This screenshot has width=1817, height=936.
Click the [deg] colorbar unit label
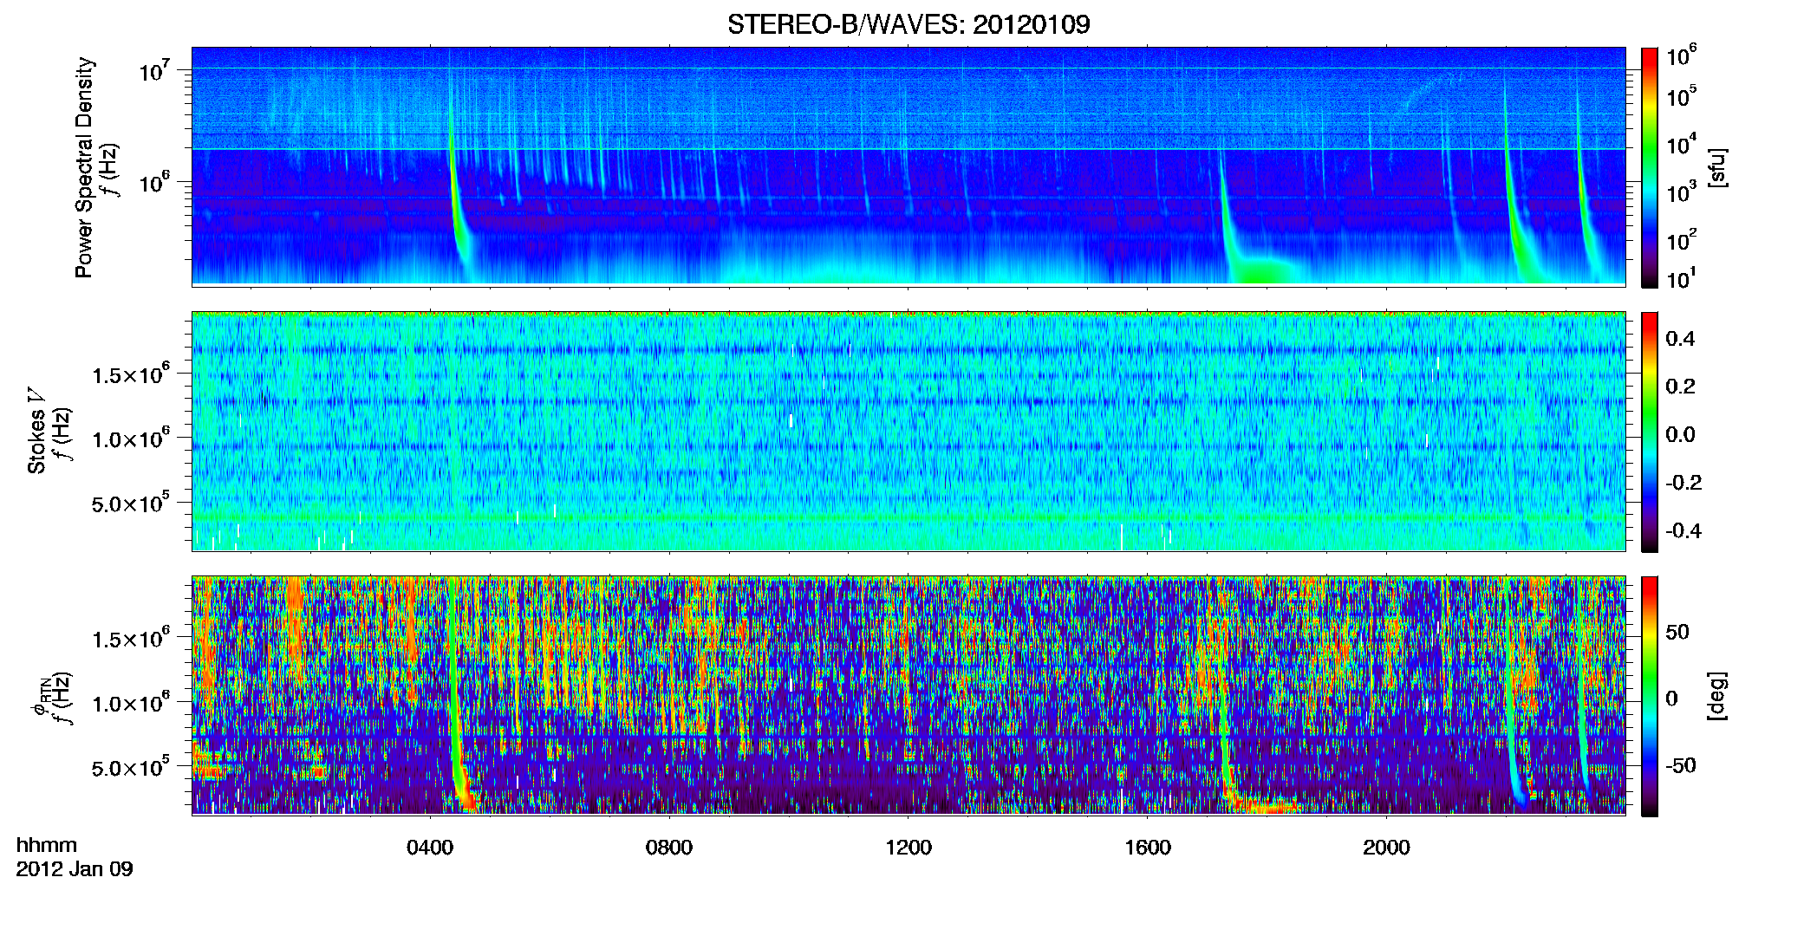(1717, 696)
